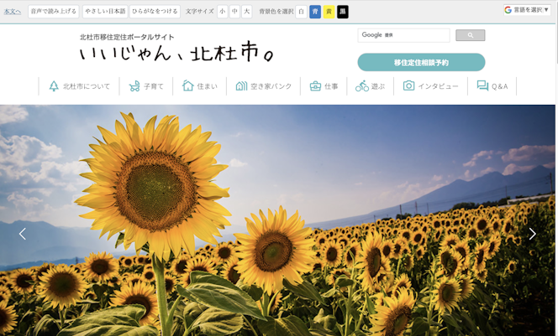This screenshot has height=336, width=558.
Task: Click the 文字サイズ label
Action: (199, 12)
